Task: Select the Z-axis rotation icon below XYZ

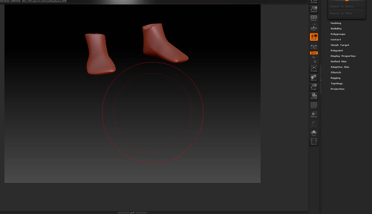Action: [x=315, y=62]
